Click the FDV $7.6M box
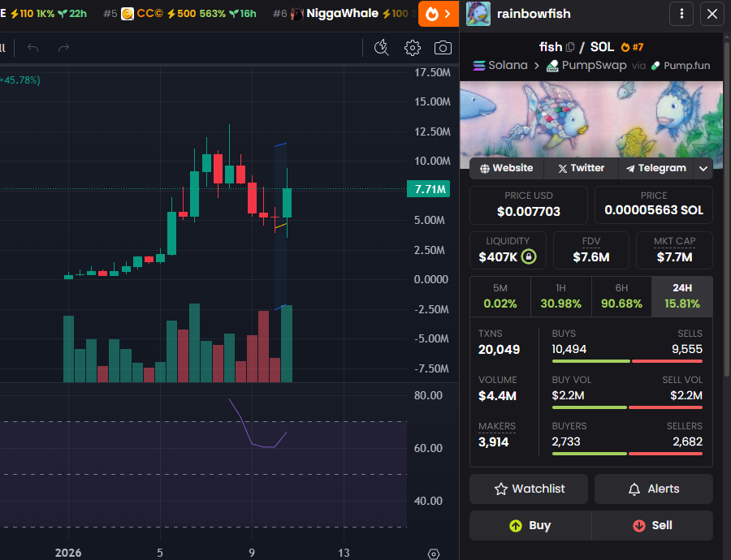 point(591,251)
